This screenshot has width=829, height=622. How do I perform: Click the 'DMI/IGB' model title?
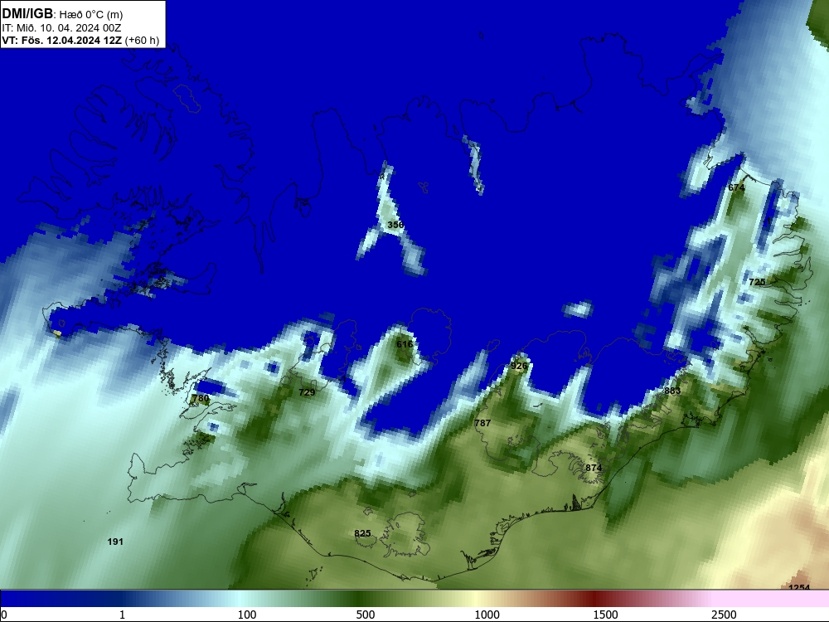coord(27,14)
